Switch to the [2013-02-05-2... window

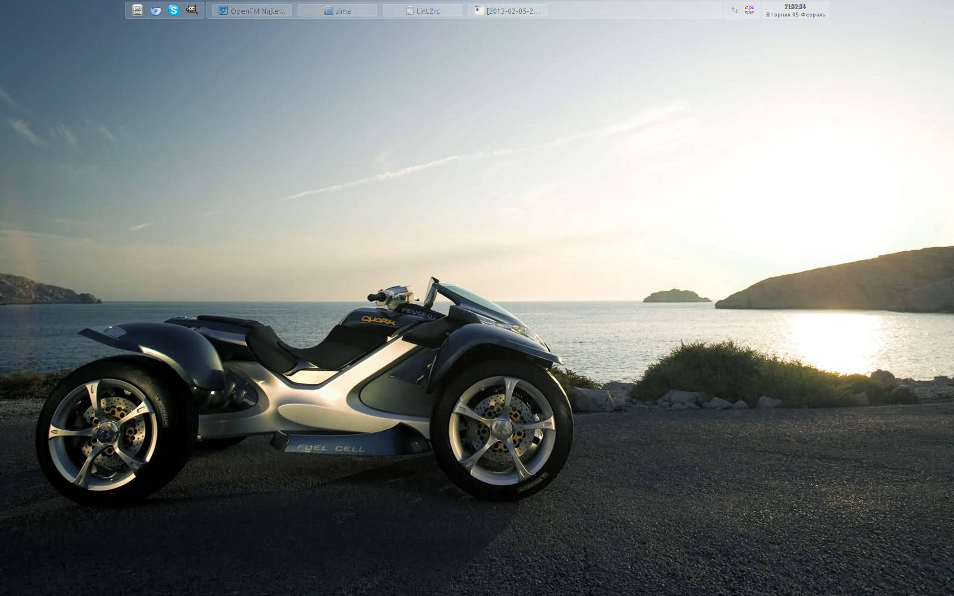point(508,10)
